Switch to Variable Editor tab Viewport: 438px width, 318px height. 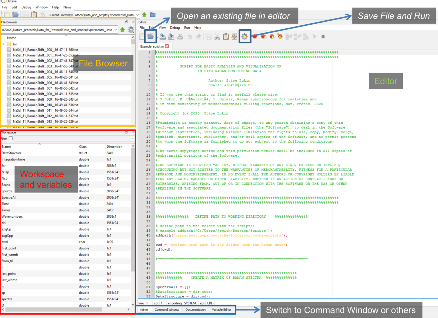pos(222,310)
